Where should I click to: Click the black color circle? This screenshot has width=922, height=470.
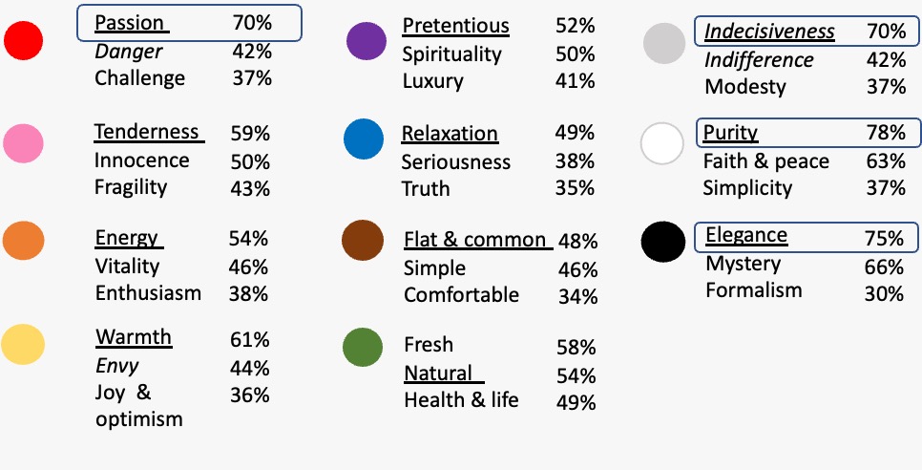click(x=663, y=242)
